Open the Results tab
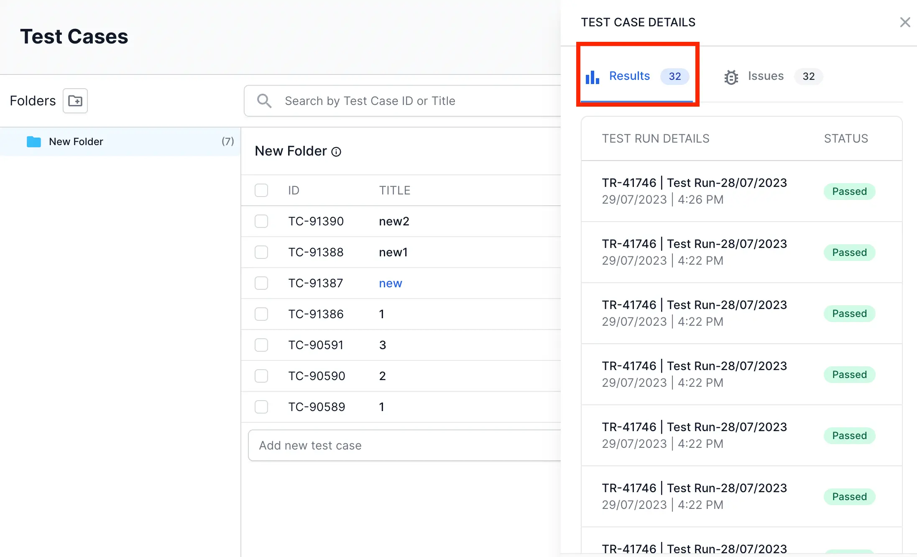 (629, 76)
